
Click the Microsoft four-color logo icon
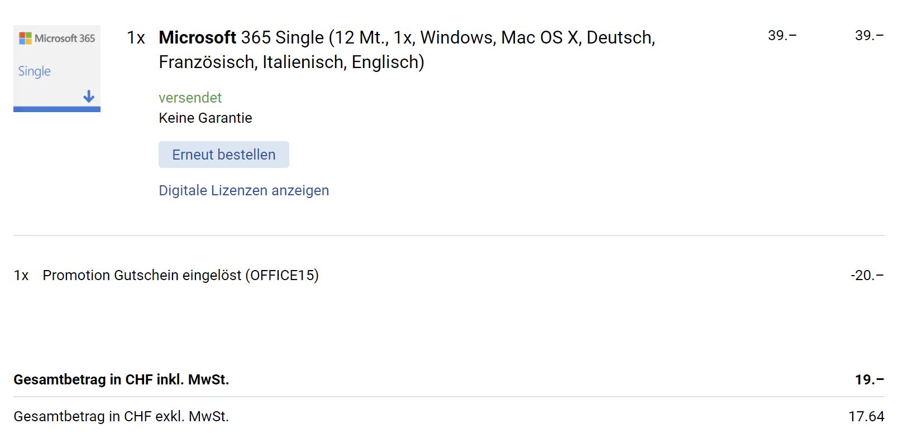tap(25, 38)
